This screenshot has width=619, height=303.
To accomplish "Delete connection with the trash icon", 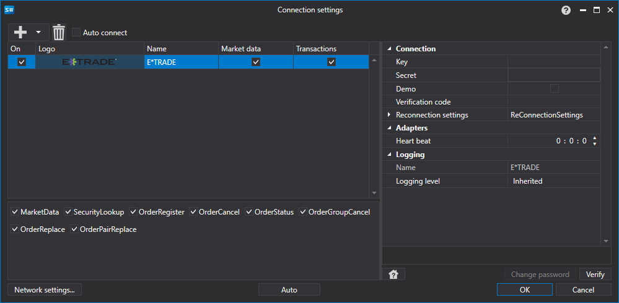I will [59, 32].
